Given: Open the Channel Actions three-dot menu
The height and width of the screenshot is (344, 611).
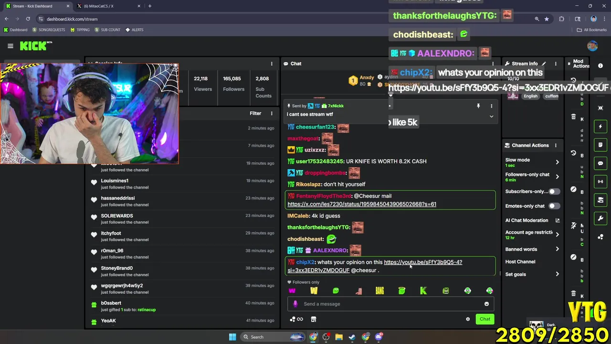Looking at the screenshot, I should click(556, 145).
